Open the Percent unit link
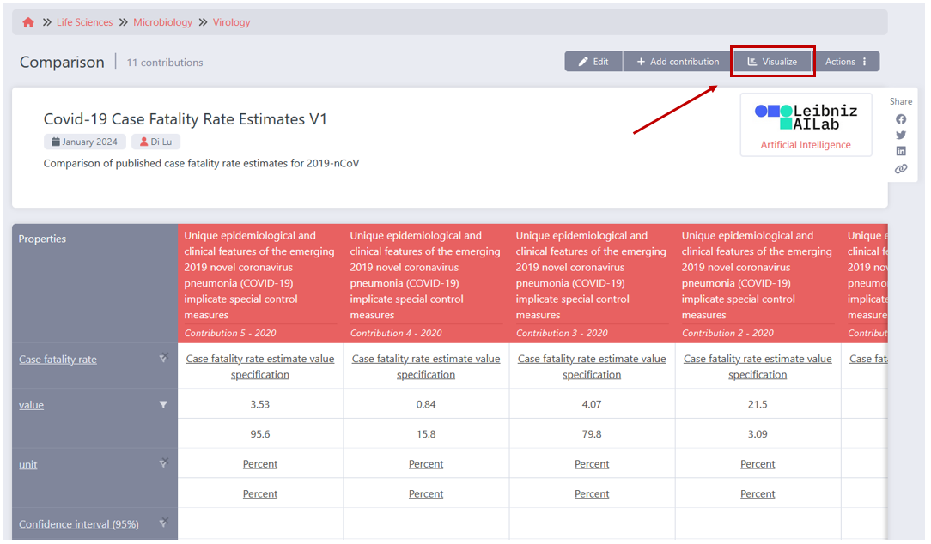 (260, 463)
